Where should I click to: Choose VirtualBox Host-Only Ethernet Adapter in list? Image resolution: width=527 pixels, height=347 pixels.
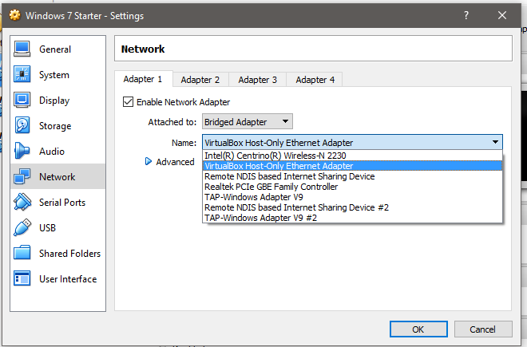click(x=352, y=166)
